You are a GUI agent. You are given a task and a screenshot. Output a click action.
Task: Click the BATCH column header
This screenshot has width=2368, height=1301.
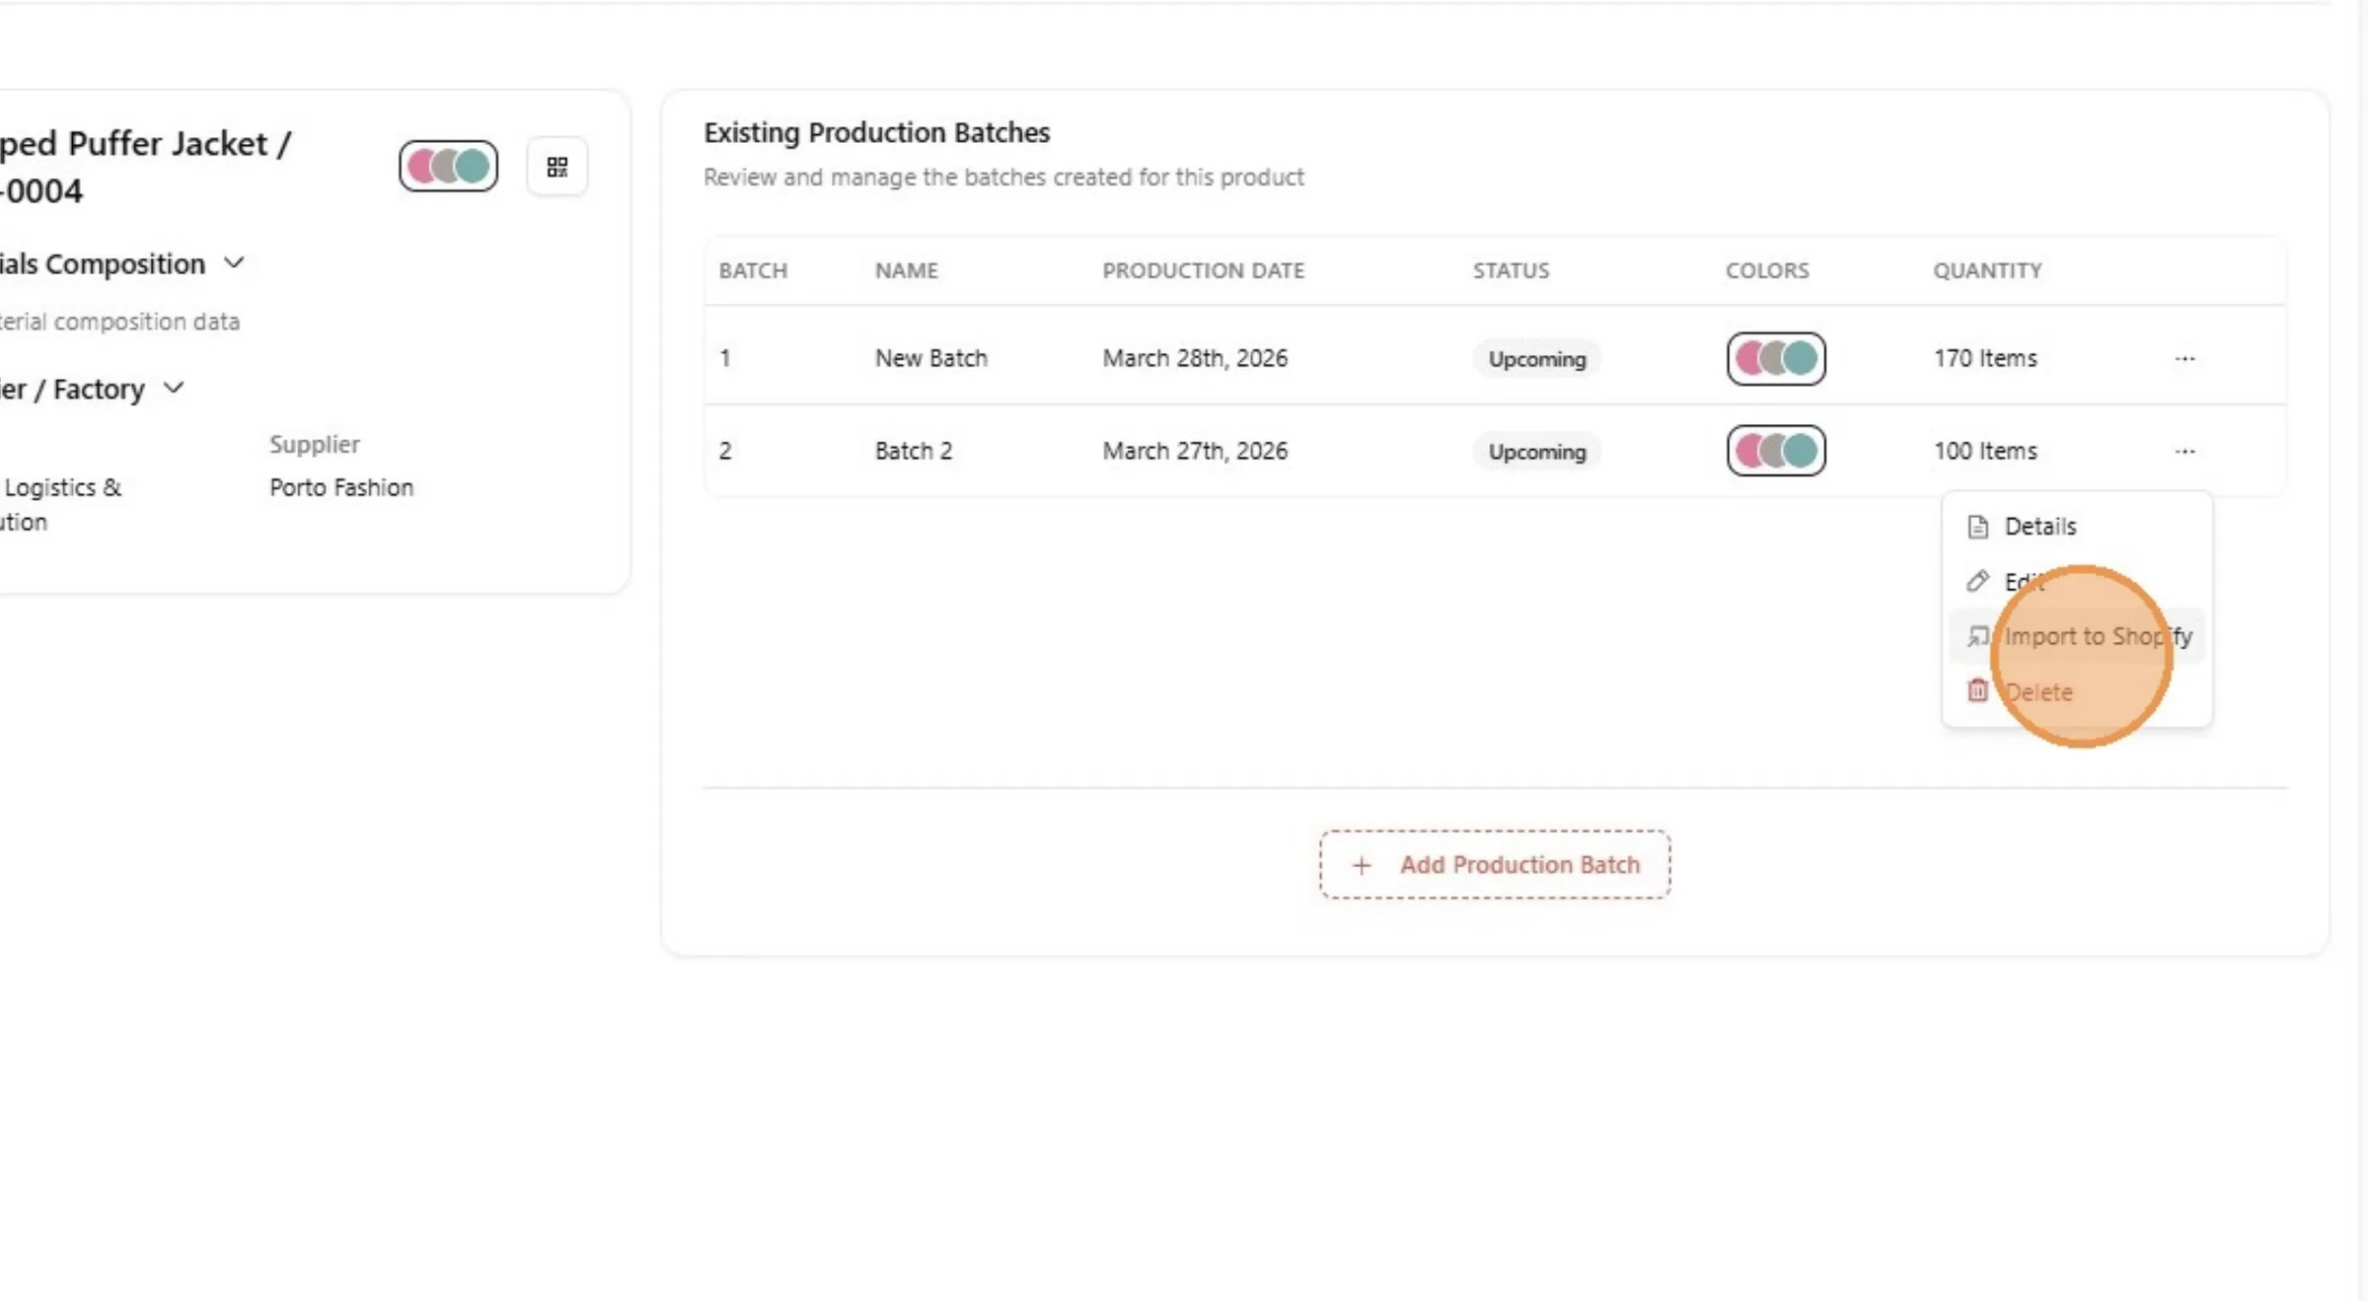753,270
